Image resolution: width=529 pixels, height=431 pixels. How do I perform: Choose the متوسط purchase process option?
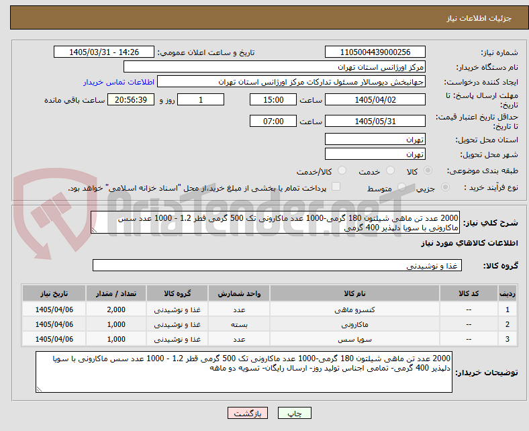tap(401, 187)
